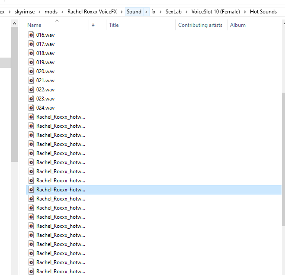Go to the SexLab folder in the breadcrumb
The width and height of the screenshot is (285, 275).
pyautogui.click(x=173, y=12)
